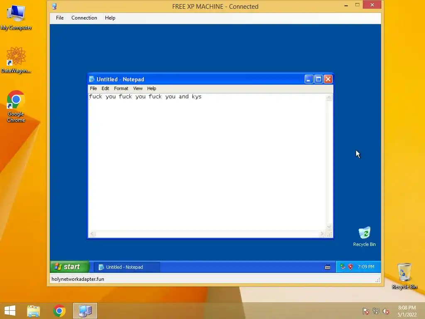Click Notepad's vertical scrollbar up arrow
The width and height of the screenshot is (425, 319).
(329, 97)
